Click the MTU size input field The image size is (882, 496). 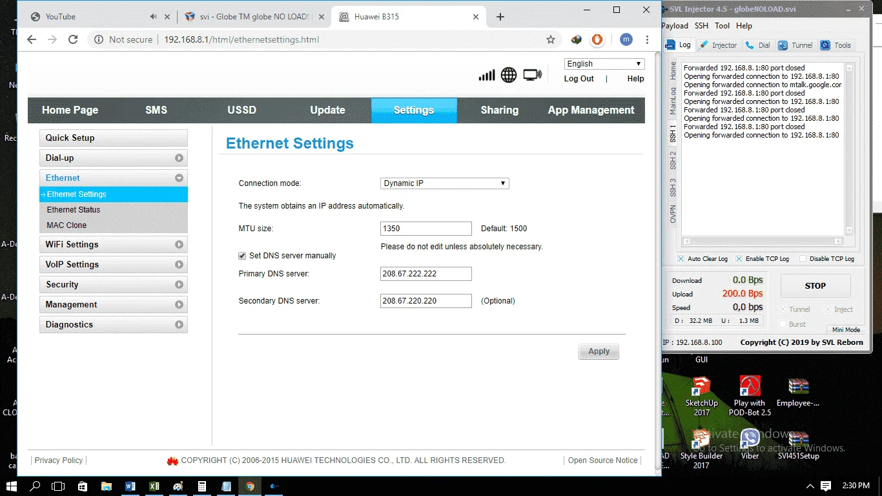pos(426,229)
